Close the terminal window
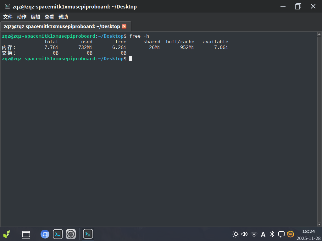322x241 pixels. pos(313,6)
